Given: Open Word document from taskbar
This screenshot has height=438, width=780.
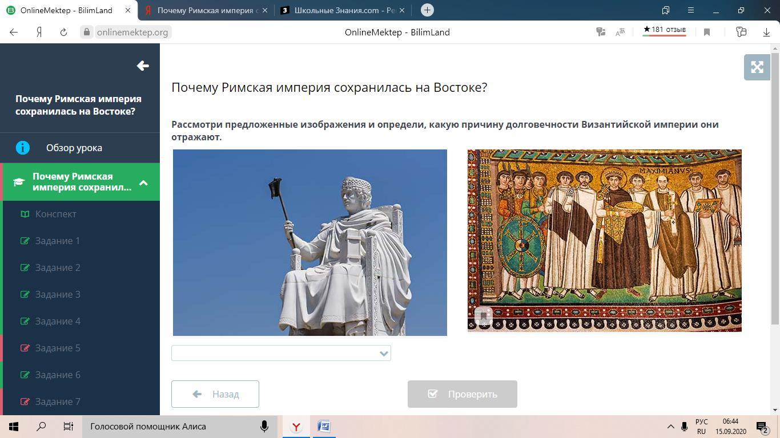Looking at the screenshot, I should pos(324,427).
